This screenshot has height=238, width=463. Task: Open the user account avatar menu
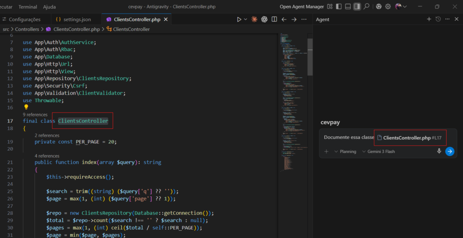pos(401,6)
